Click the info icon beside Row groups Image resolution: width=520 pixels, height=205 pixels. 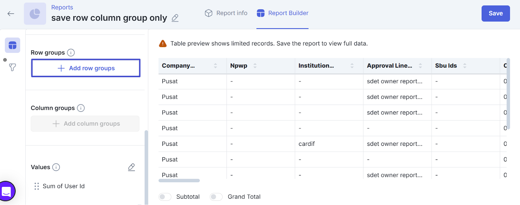click(x=71, y=53)
